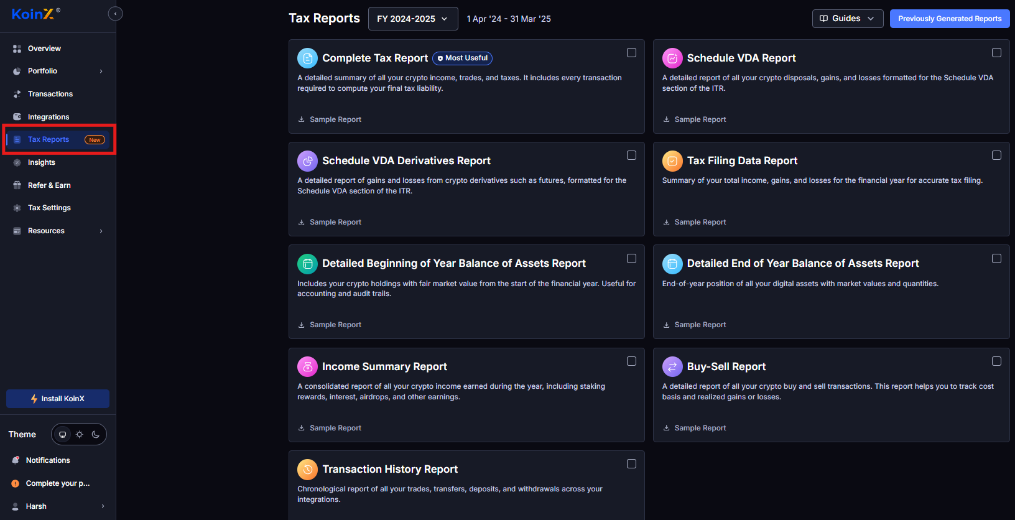Click the Transactions icon in sidebar
Viewport: 1015px width, 520px height.
(17, 94)
